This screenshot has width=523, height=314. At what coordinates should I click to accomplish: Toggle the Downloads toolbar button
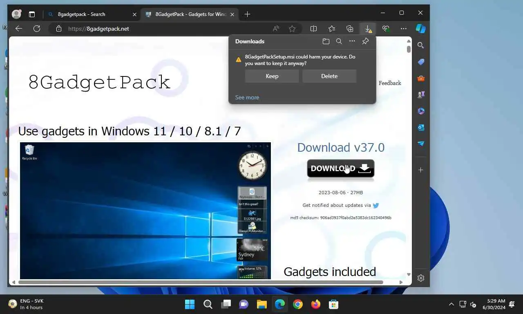click(x=368, y=29)
